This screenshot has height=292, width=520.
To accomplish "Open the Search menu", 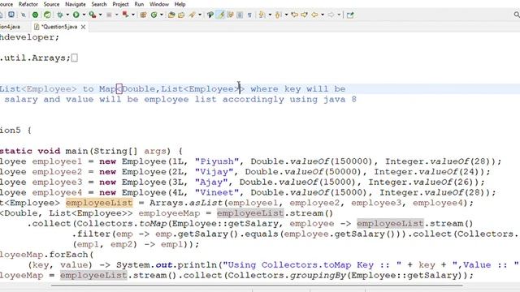I will [x=99, y=4].
